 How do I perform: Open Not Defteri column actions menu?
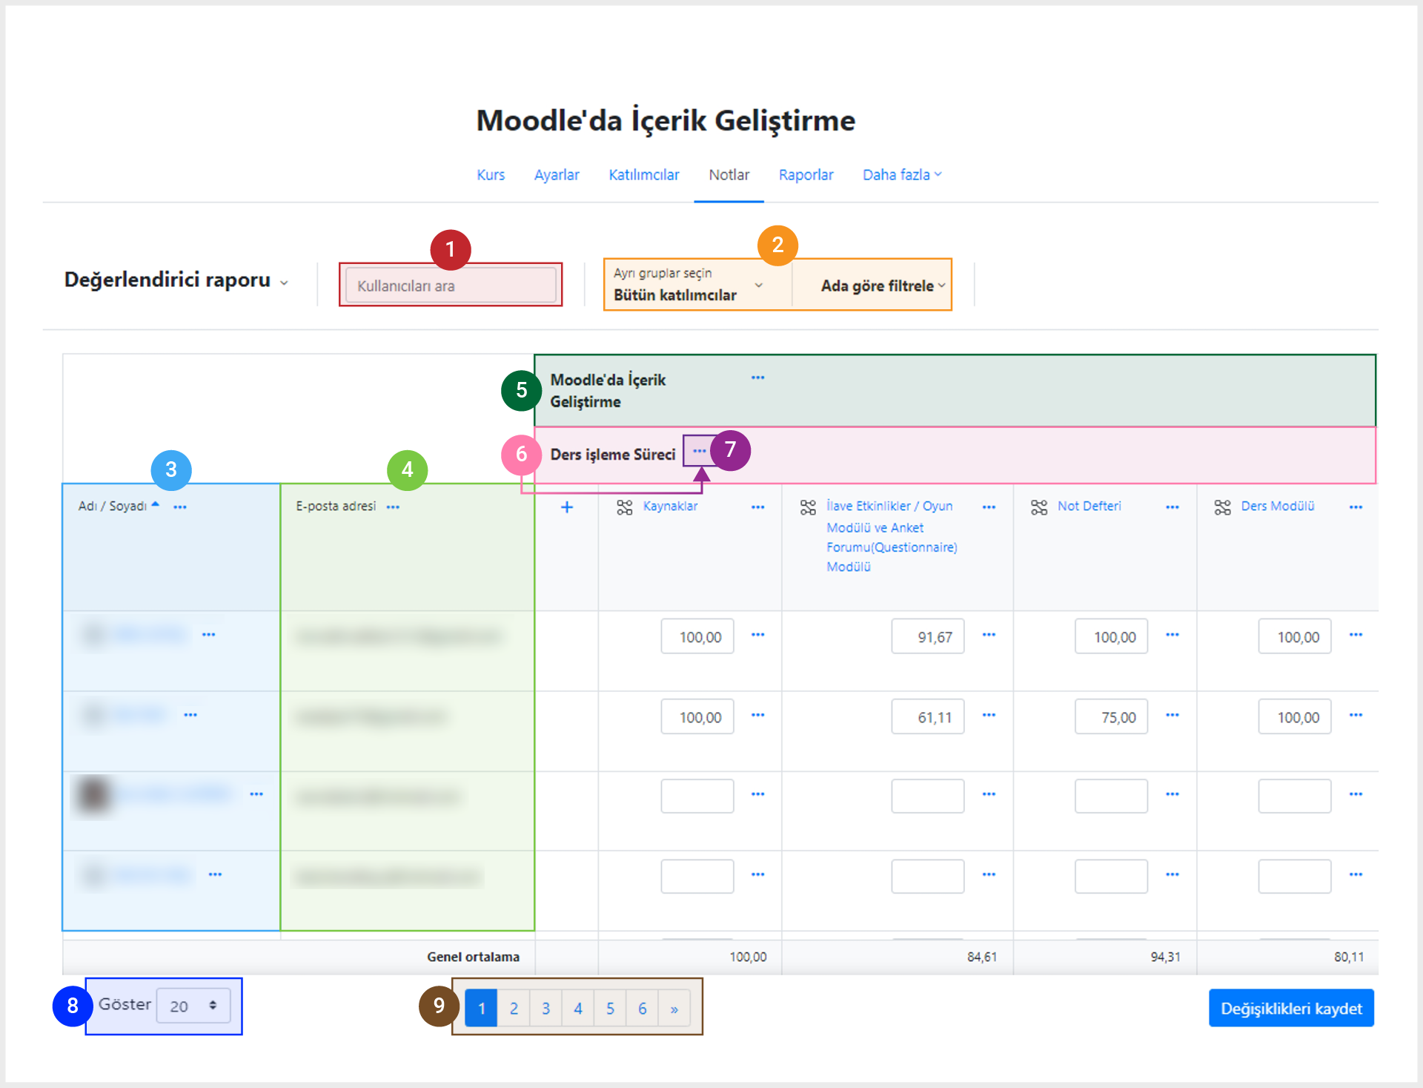(1172, 507)
